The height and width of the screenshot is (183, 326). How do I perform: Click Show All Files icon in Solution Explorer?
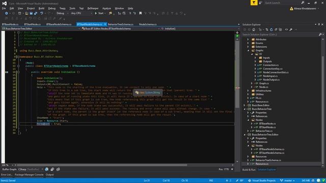280,29
